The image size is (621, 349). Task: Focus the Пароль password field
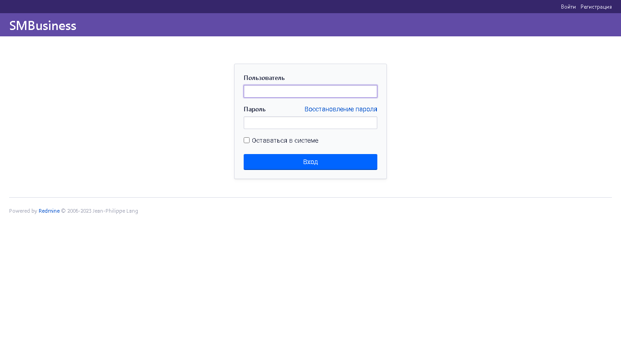click(x=310, y=123)
